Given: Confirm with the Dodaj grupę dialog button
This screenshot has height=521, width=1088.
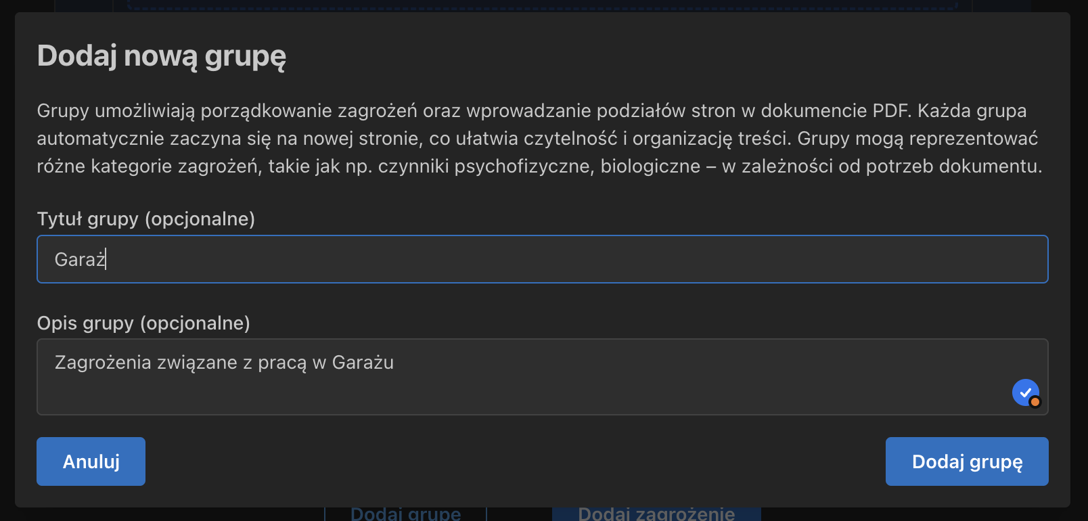Looking at the screenshot, I should click(x=967, y=461).
